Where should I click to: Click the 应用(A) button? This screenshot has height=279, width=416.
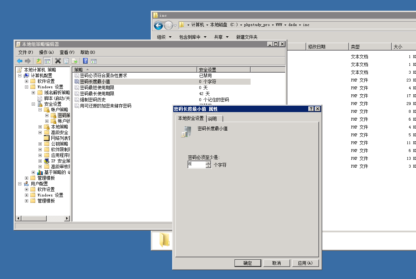click(x=305, y=263)
